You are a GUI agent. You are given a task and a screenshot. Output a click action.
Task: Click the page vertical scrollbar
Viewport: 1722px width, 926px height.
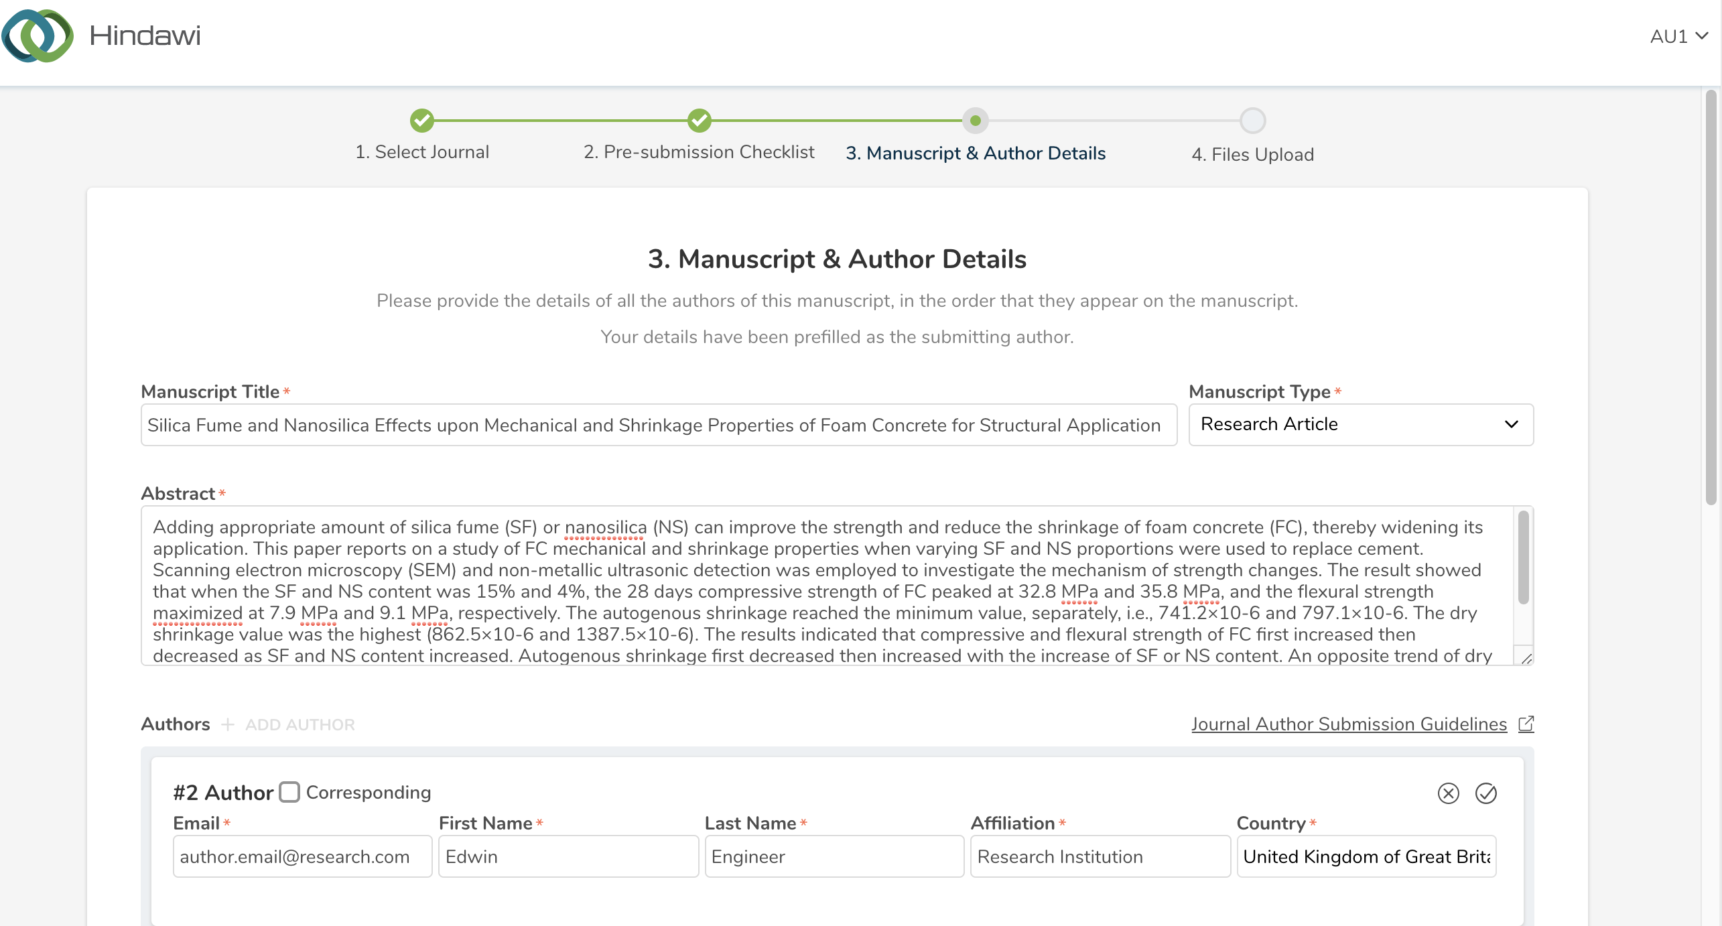click(x=1711, y=298)
